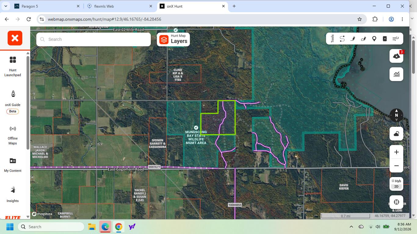Click the 10000855 road marker label
This screenshot has width=417, height=234.
click(x=235, y=205)
